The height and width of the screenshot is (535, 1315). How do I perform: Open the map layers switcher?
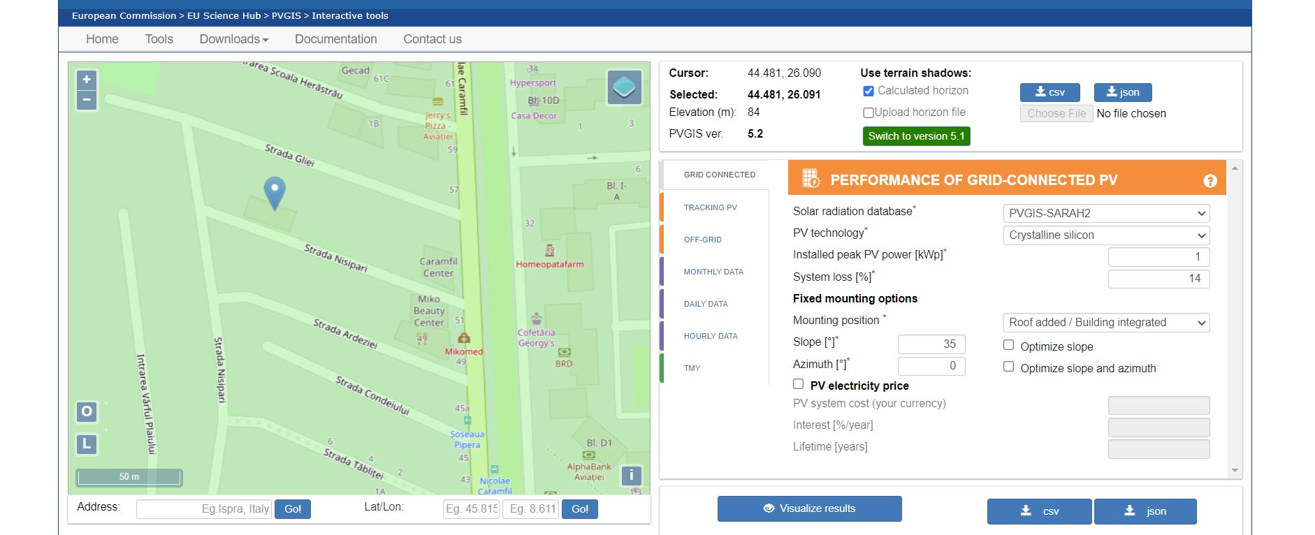point(625,87)
